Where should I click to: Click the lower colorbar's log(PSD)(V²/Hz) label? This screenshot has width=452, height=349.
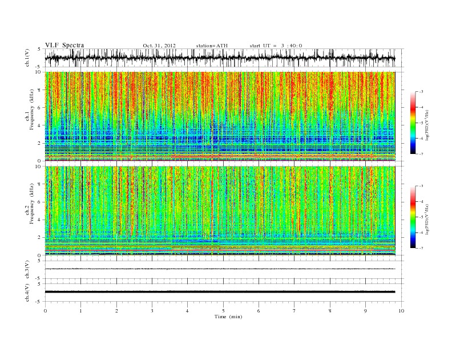click(427, 218)
